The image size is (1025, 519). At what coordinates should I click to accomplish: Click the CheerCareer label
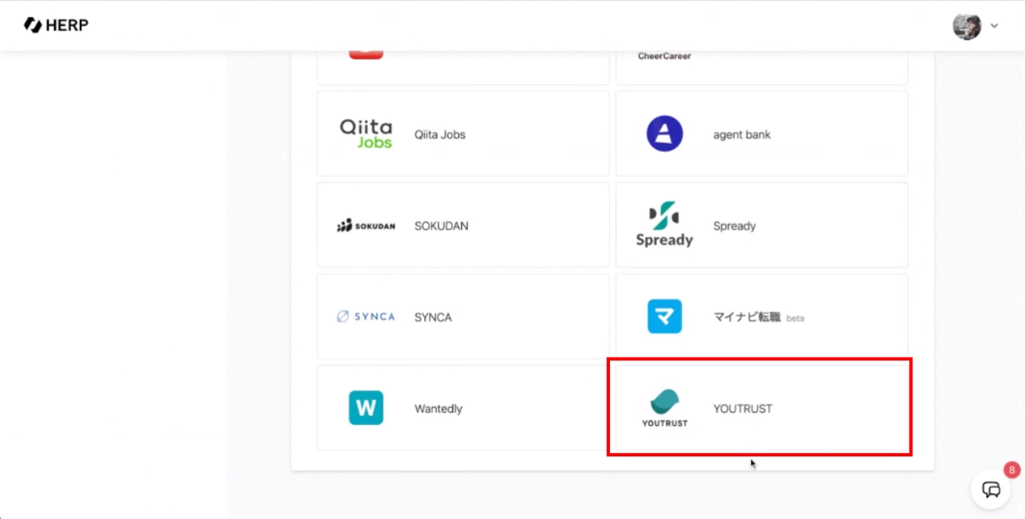[x=664, y=56]
